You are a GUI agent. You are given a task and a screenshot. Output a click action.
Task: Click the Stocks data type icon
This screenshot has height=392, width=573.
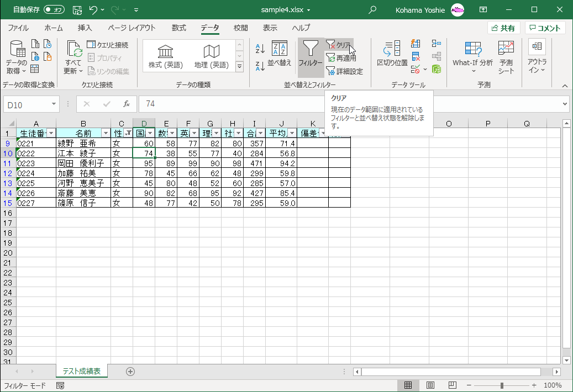coord(165,52)
